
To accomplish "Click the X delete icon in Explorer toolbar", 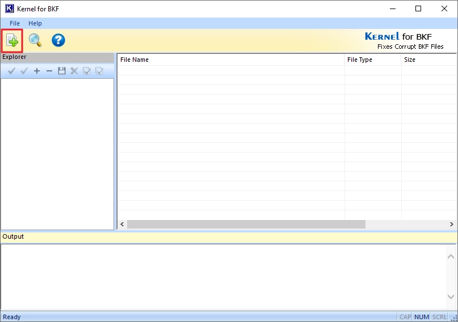I will point(74,71).
